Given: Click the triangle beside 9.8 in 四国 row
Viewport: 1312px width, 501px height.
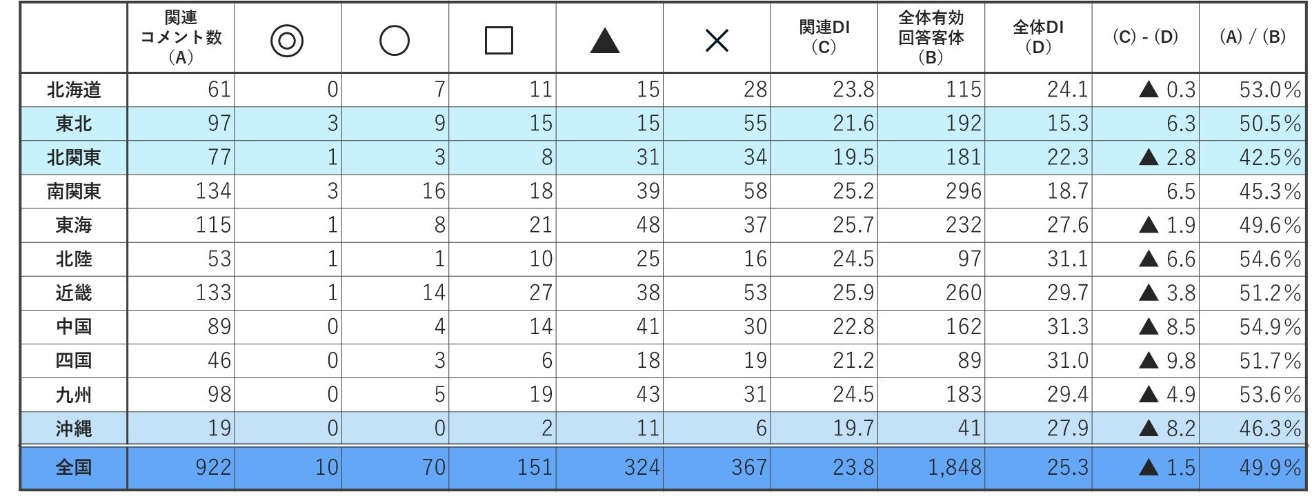Looking at the screenshot, I should pyautogui.click(x=1149, y=360).
